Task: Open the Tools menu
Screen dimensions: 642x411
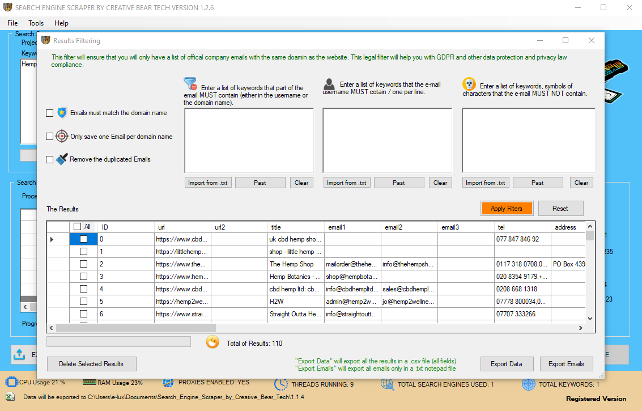Action: (x=36, y=23)
